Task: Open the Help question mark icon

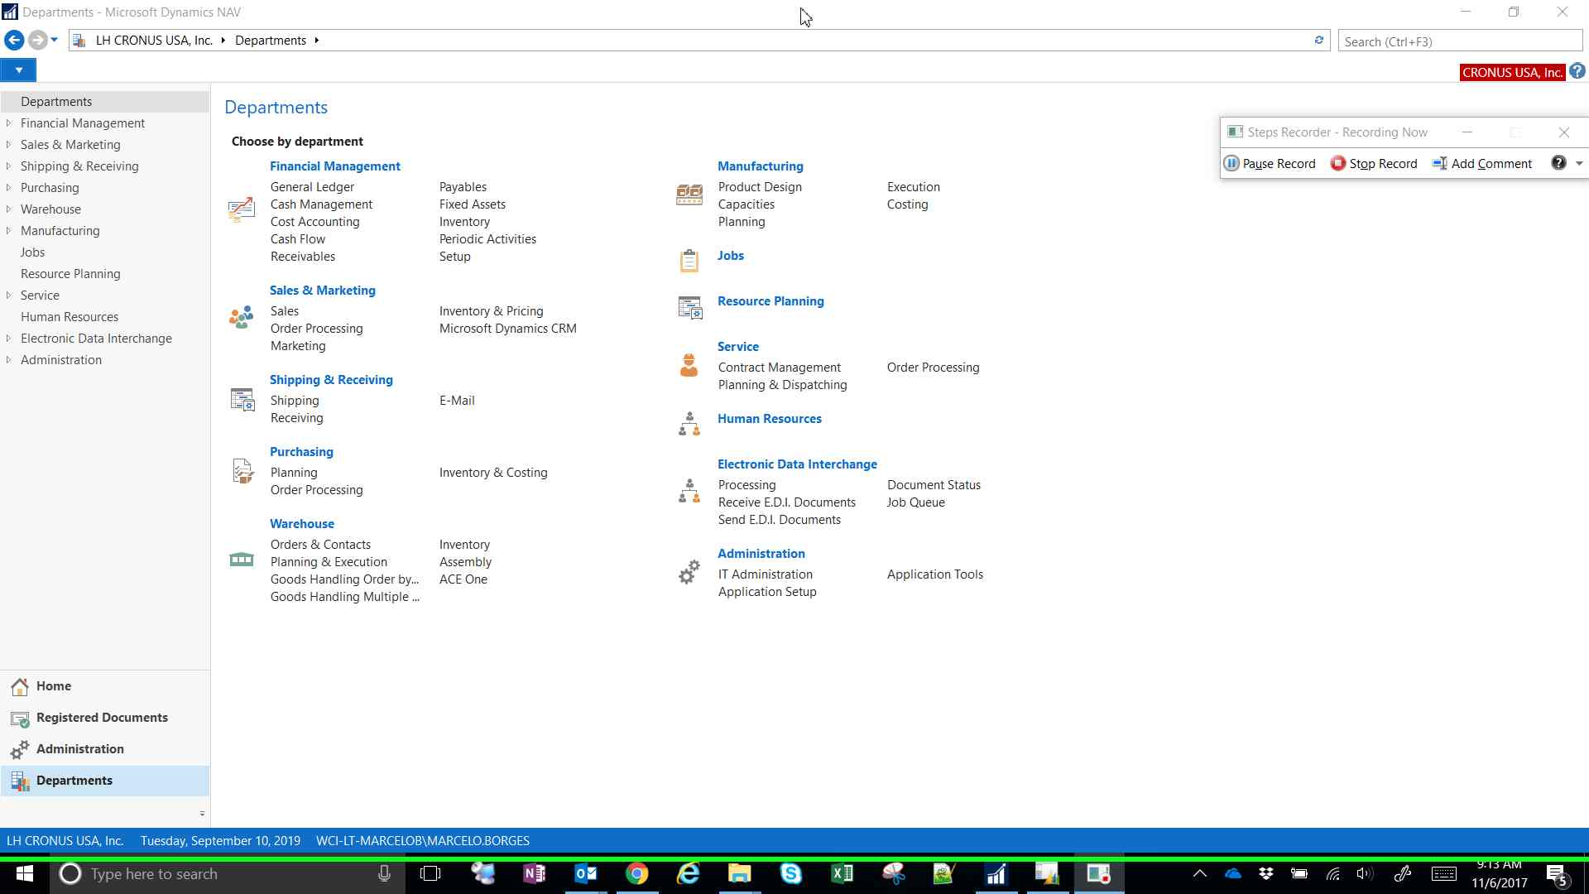Action: point(1577,72)
